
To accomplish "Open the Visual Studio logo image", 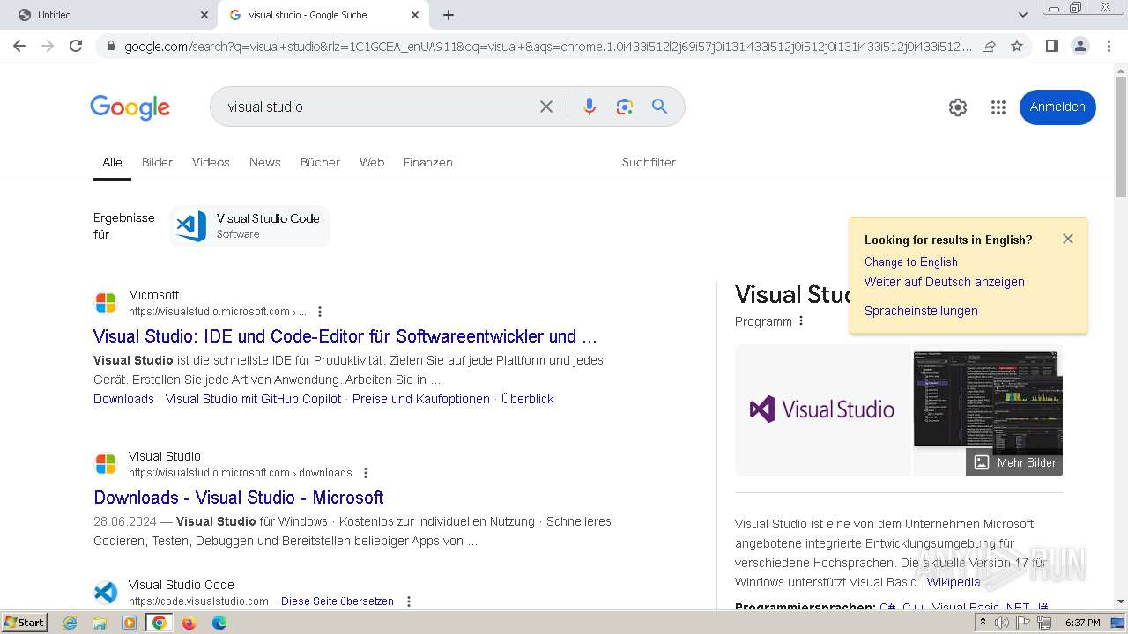I will point(822,409).
